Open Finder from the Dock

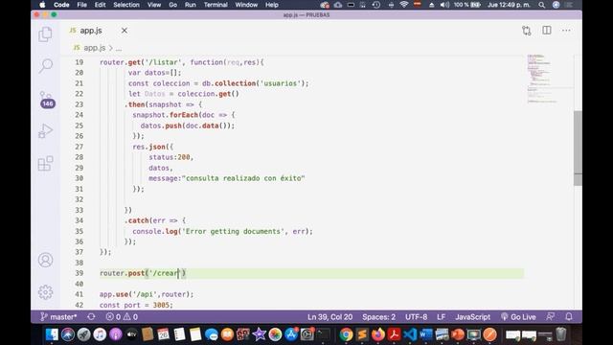tap(52, 334)
